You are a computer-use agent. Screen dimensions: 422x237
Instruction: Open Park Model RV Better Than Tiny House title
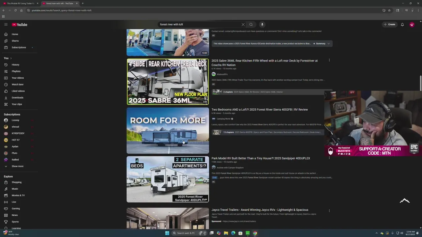[x=261, y=158]
